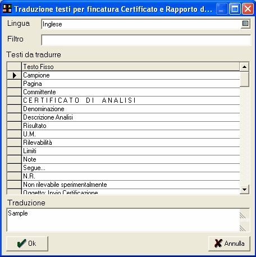This screenshot has height=257, width=256.
Task: Click the application icon in title bar
Action: pos(7,8)
